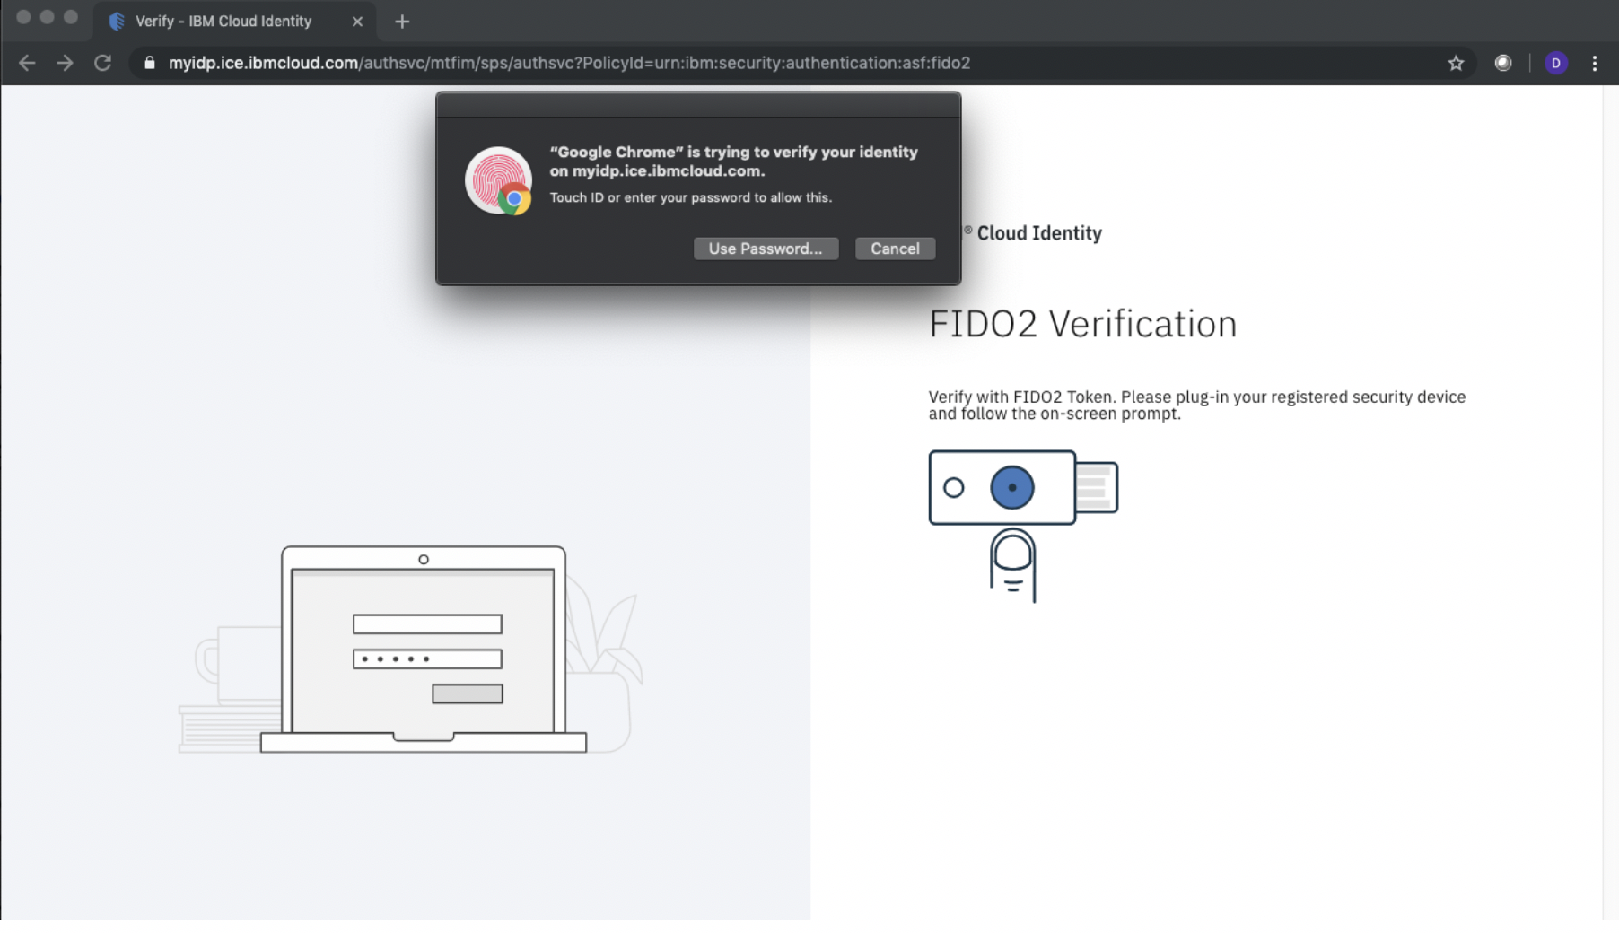Click the address bar URL

click(569, 63)
